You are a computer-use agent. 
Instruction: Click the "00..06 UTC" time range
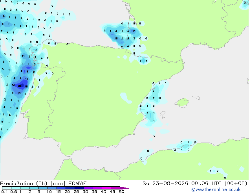tap(206, 184)
